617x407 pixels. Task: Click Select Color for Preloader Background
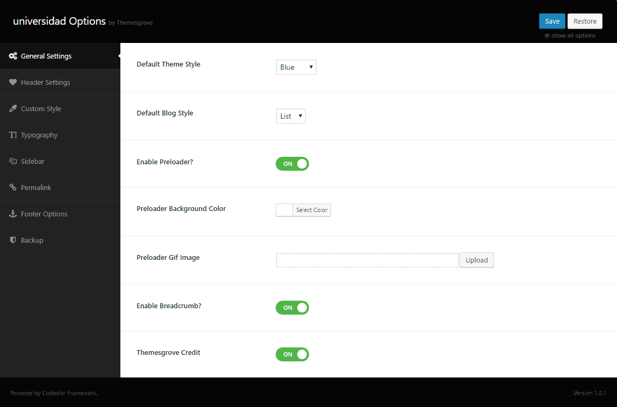[x=311, y=210]
